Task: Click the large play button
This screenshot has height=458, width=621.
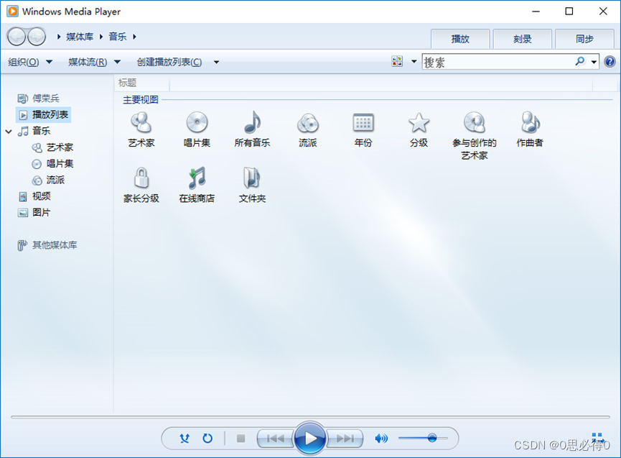Action: point(310,438)
